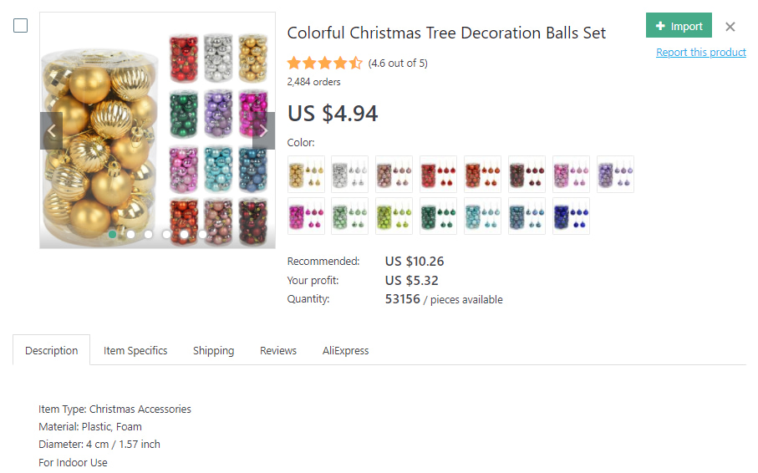758x473 pixels.
Task: View the AliExpress tab
Action: 345,351
